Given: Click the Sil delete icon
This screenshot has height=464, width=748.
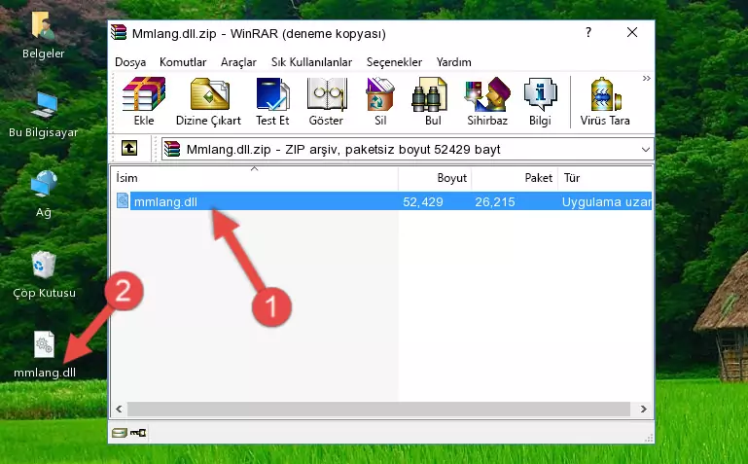Looking at the screenshot, I should (380, 101).
